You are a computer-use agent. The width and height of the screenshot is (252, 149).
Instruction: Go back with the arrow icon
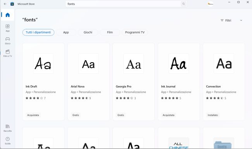(5, 4)
